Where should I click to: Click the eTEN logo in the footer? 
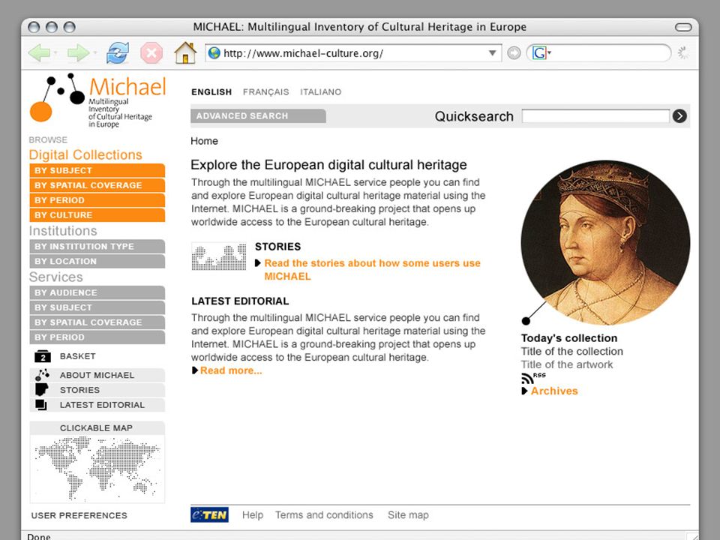click(209, 514)
